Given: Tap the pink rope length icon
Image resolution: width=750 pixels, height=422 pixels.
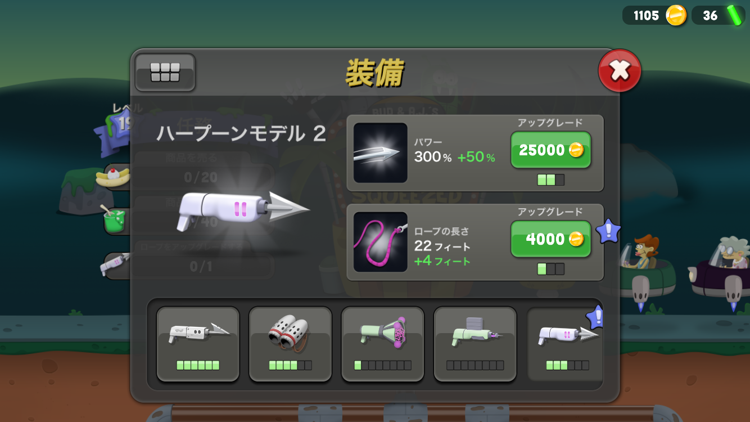Looking at the screenshot, I should click(x=380, y=242).
